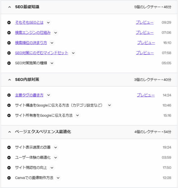Image resolution: width=178 pixels, height=188 pixels.
Task: Click play icon beside 主要タグの書き方
Action: 9,95
